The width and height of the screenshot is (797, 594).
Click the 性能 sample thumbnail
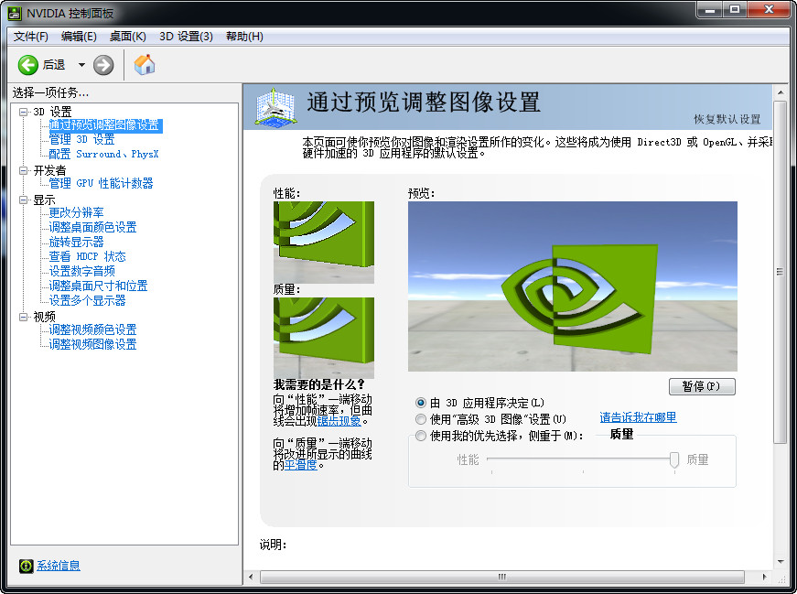point(324,242)
